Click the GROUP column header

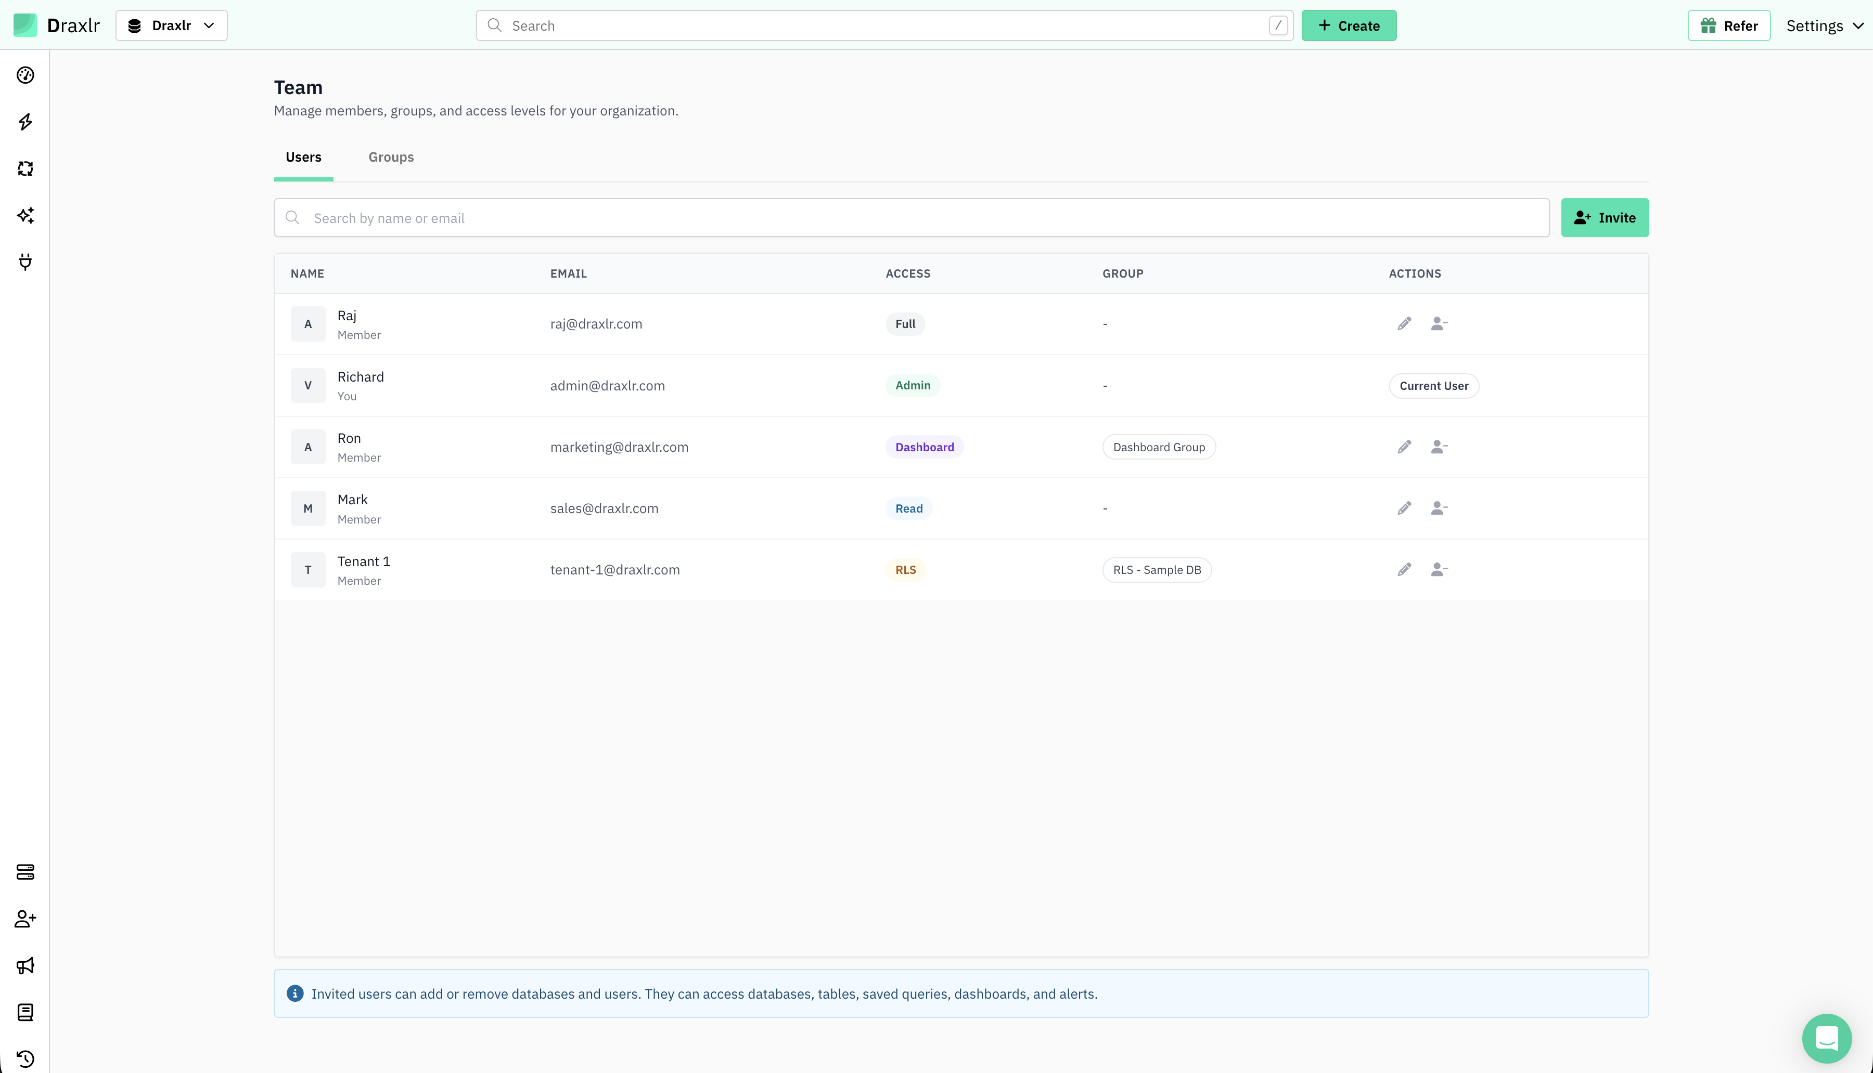(x=1122, y=273)
